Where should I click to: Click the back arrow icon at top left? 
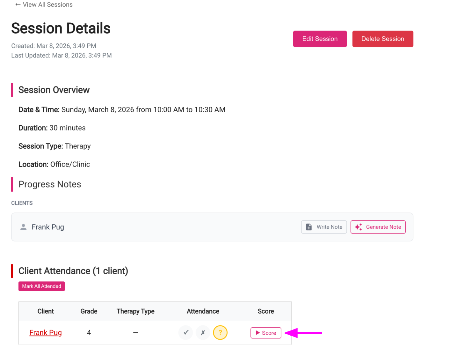tap(18, 4)
